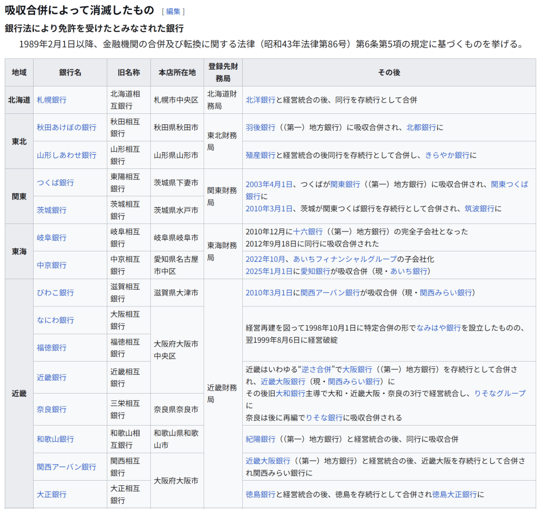The width and height of the screenshot is (538, 509).
Task: Click the 福徳銀行 link
Action: pos(51,347)
